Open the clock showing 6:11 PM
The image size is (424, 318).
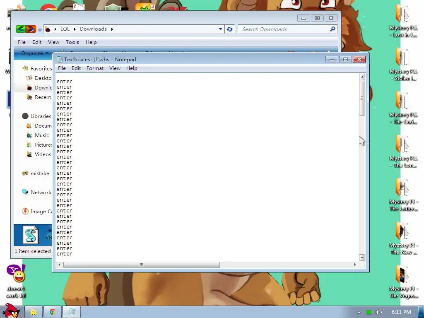pyautogui.click(x=401, y=312)
